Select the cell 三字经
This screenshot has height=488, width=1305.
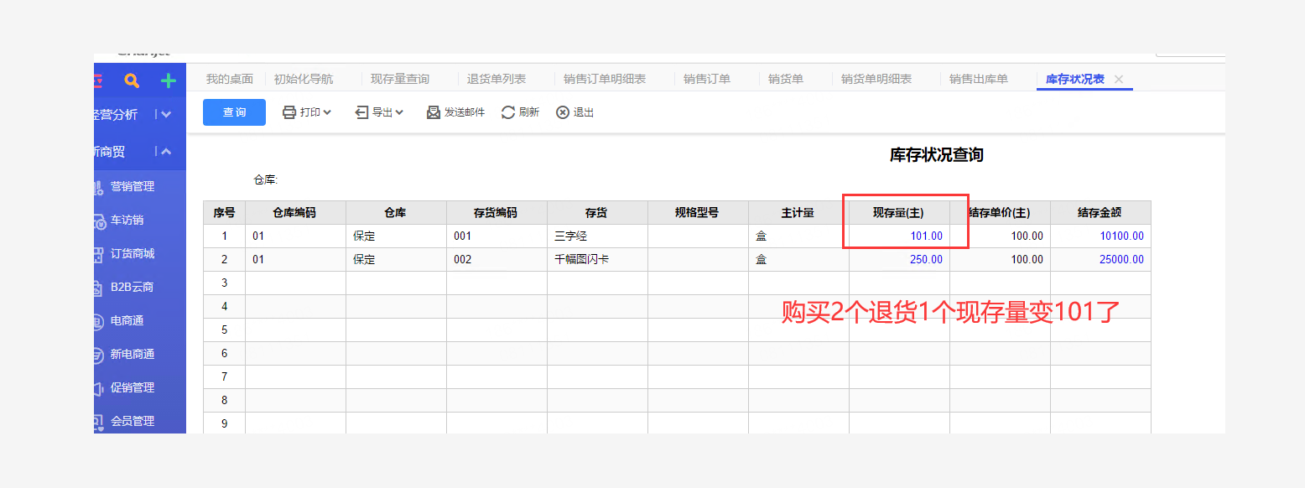597,236
